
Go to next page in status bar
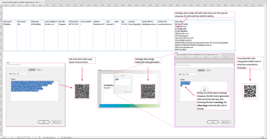pos(32,137)
